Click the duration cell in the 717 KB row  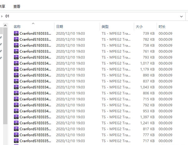click(165, 141)
